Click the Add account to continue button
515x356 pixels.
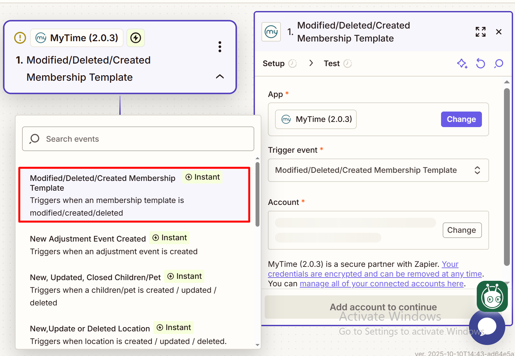(383, 307)
